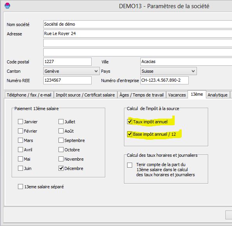Screen dimensions: 232x226
Task: Check the Juin payment month
Action: coord(20,168)
